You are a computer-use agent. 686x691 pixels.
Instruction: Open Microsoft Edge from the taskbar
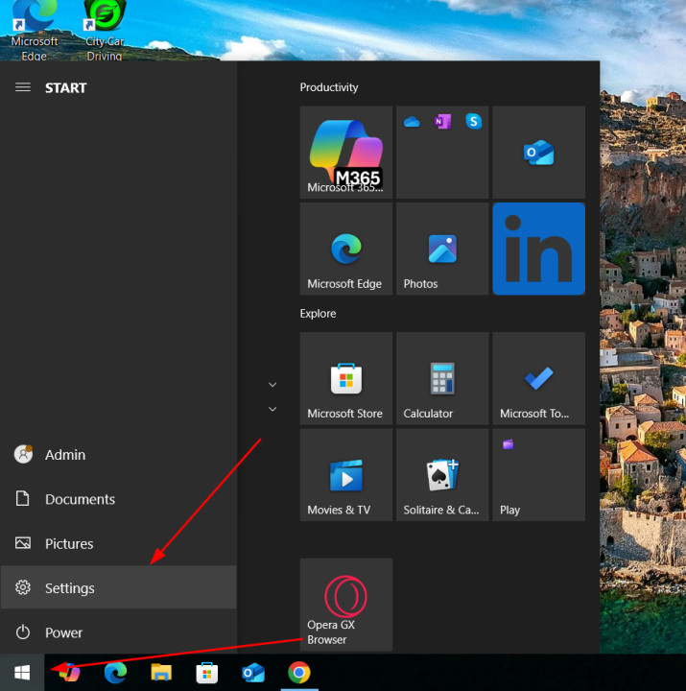click(115, 673)
